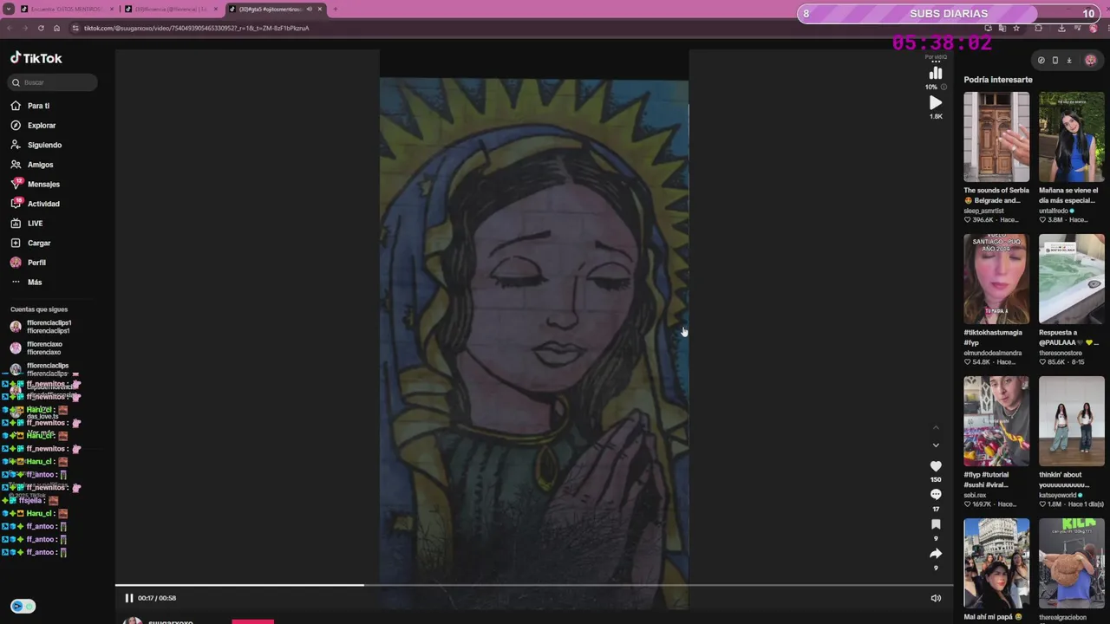Open the untalfredo creator link
The height and width of the screenshot is (624, 1110).
coord(1054,211)
